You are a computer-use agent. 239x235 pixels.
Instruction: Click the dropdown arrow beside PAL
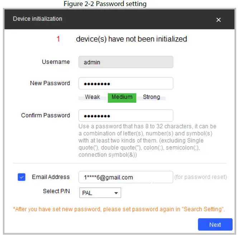tap(116, 193)
